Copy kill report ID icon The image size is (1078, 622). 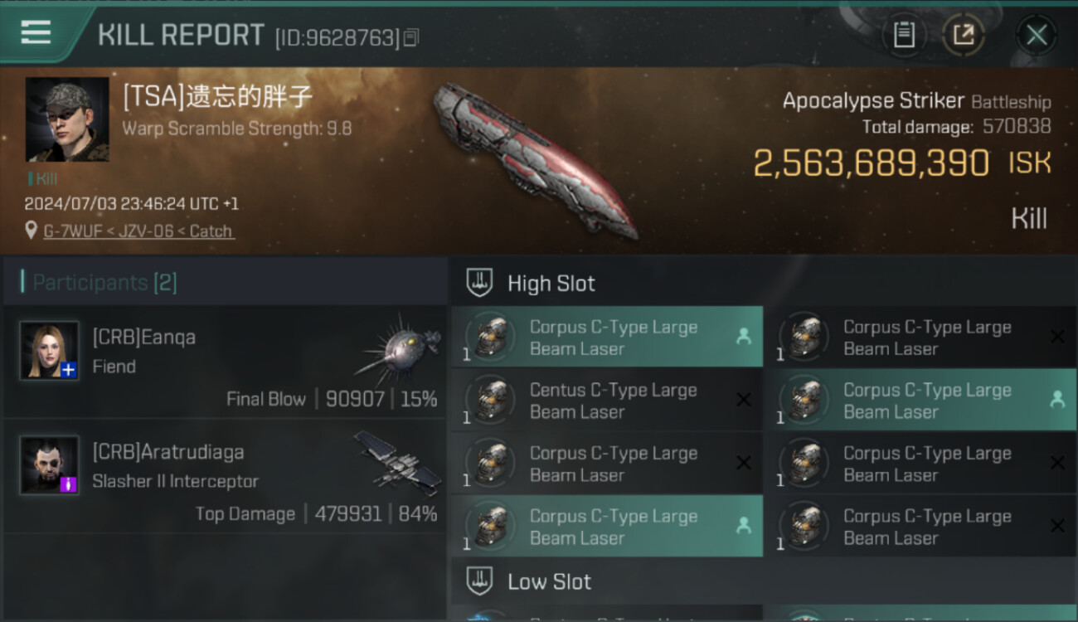(x=412, y=37)
